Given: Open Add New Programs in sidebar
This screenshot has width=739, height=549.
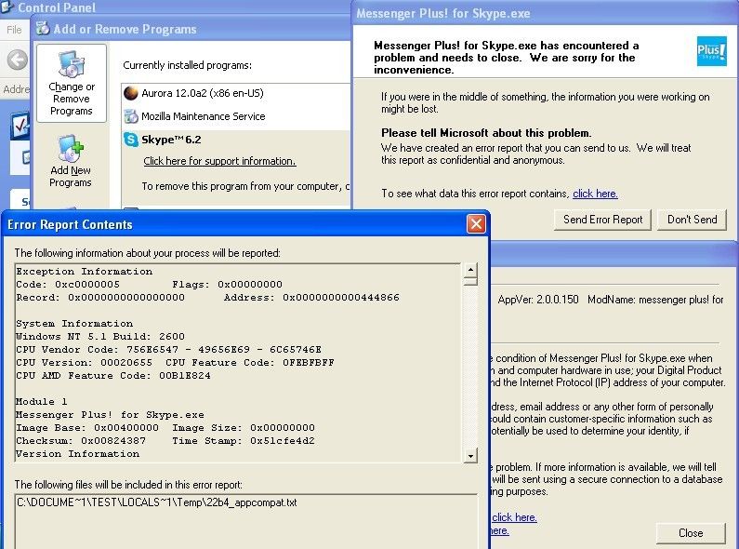Looking at the screenshot, I should pos(71,162).
